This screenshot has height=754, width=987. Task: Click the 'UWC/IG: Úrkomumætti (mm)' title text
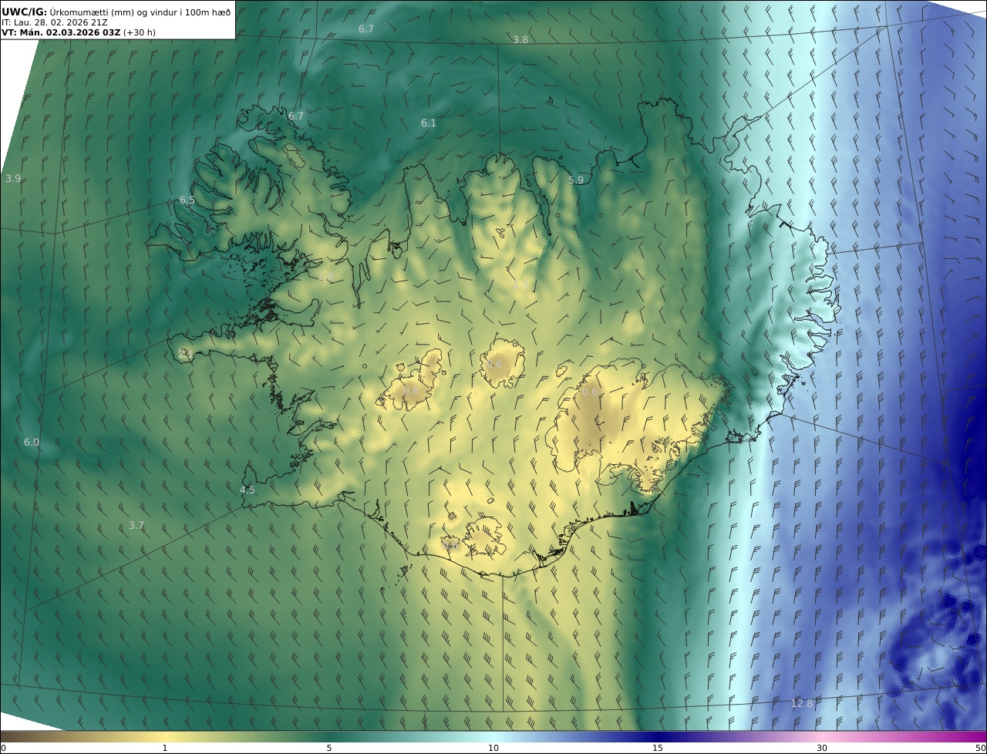tap(69, 12)
